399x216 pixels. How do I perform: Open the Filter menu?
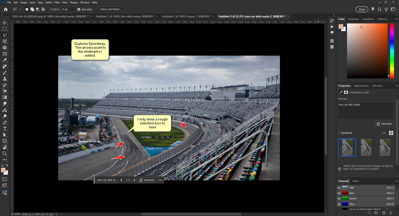(x=57, y=2)
